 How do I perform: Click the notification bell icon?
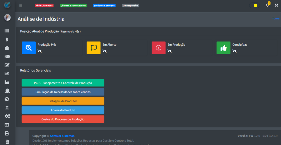[x=267, y=5]
